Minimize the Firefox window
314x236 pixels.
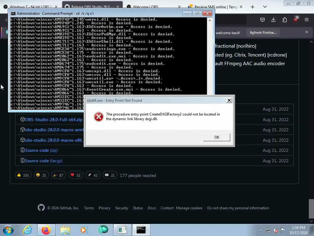pyautogui.click(x=288, y=3)
